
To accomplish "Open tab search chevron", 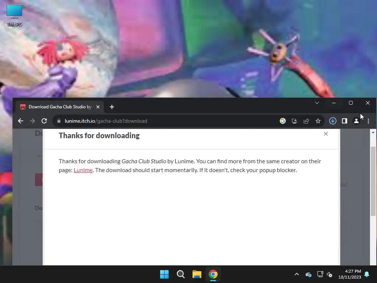I will click(x=317, y=103).
